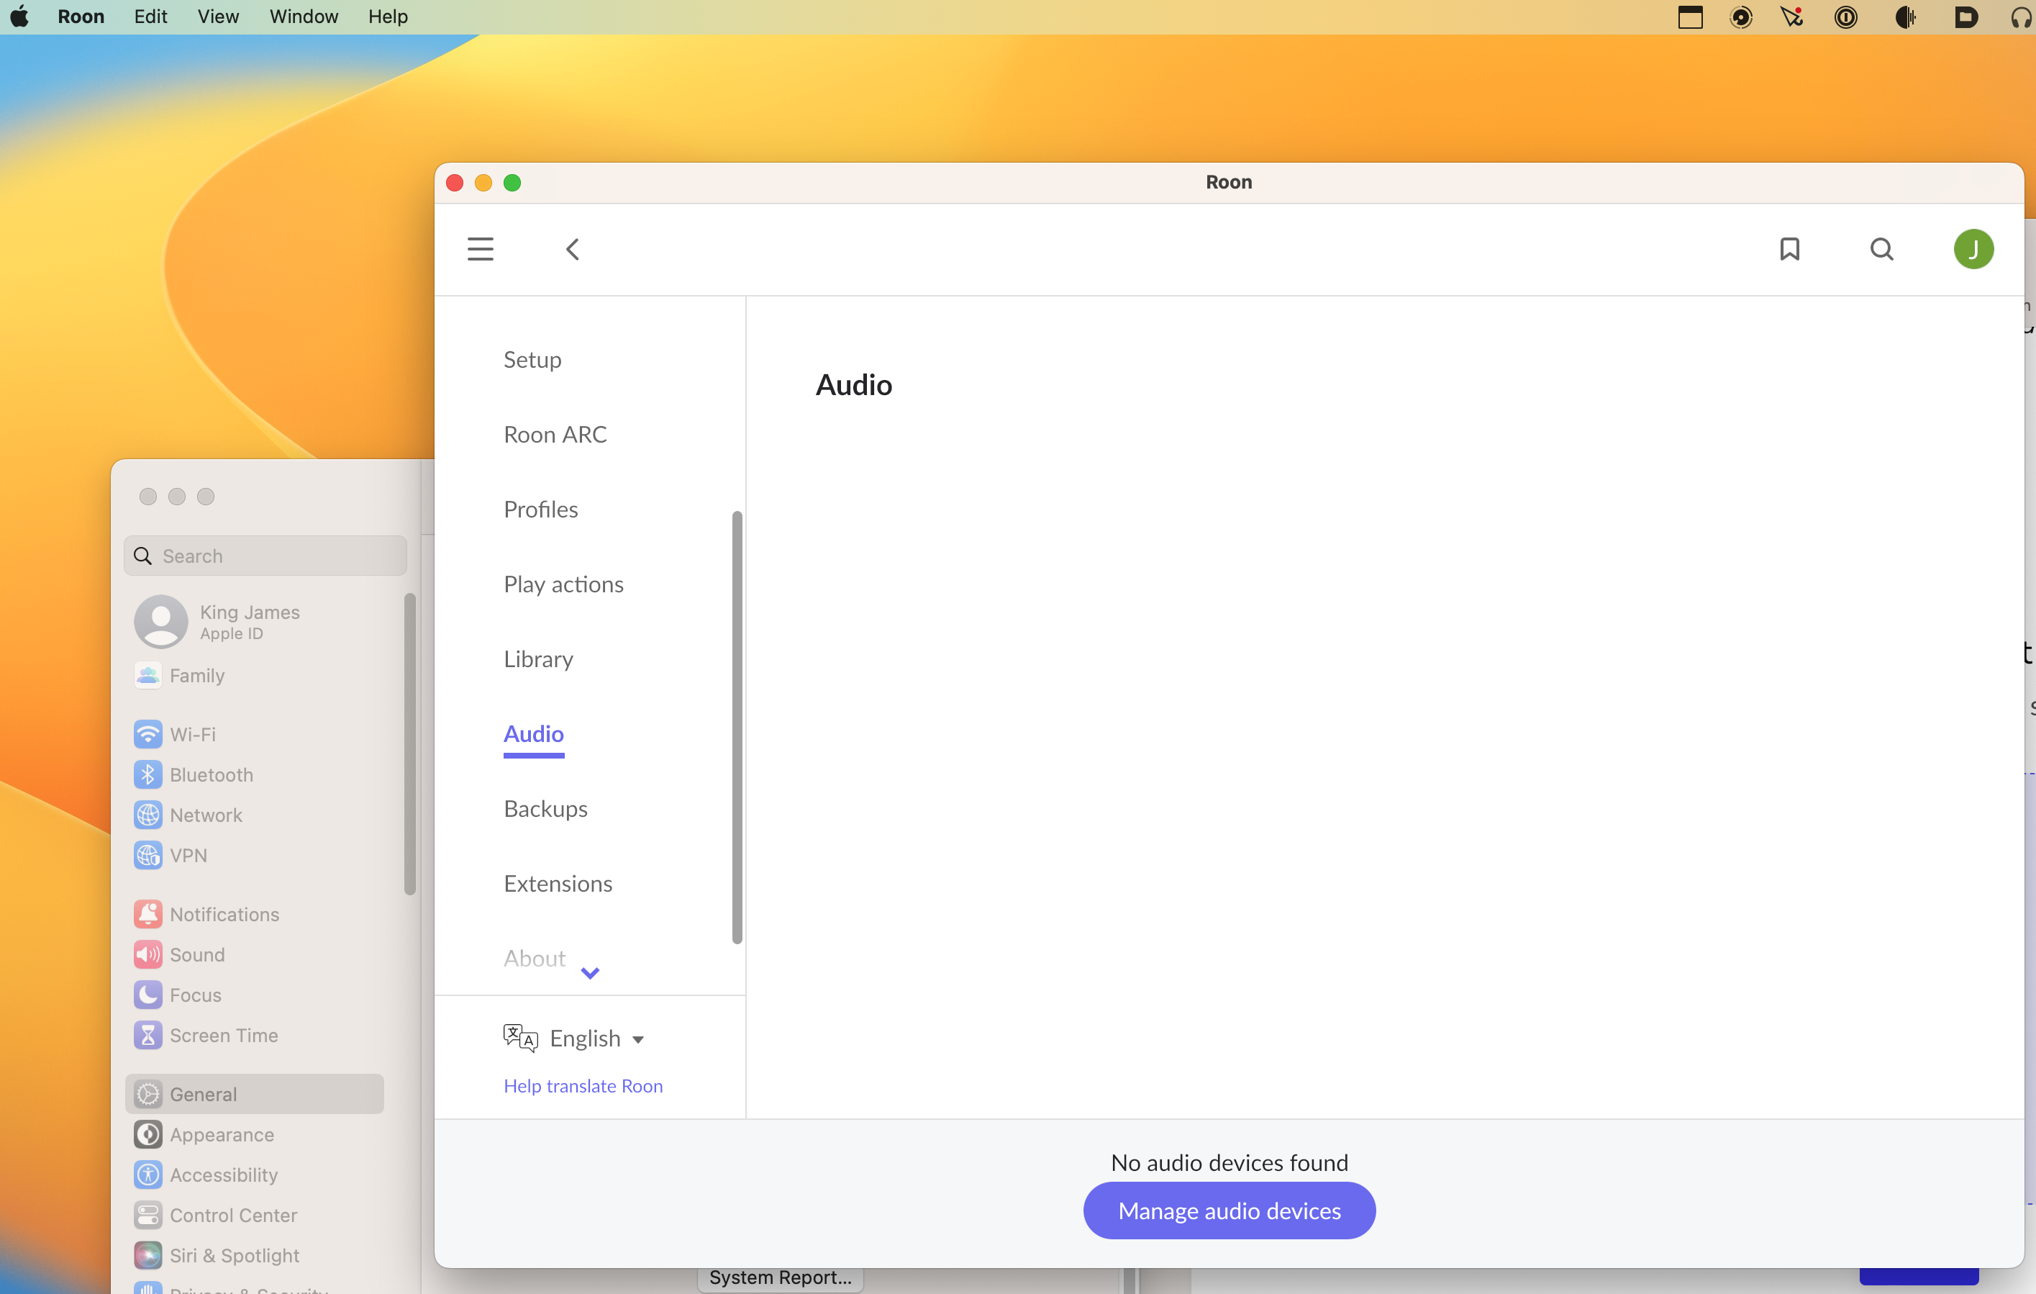Open the Window menu in menu bar
This screenshot has height=1294, width=2036.
[304, 17]
